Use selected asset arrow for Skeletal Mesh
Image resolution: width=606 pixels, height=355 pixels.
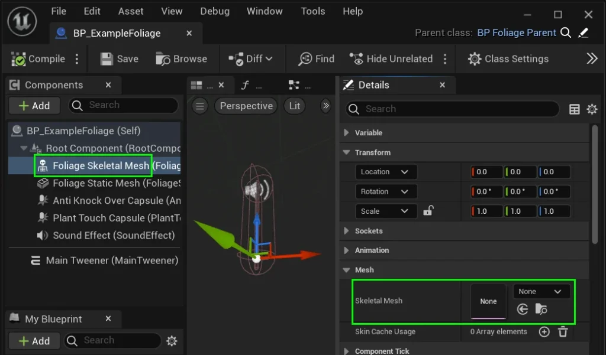pos(522,309)
